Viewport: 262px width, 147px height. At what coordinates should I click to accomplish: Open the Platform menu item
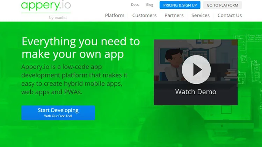tap(115, 15)
